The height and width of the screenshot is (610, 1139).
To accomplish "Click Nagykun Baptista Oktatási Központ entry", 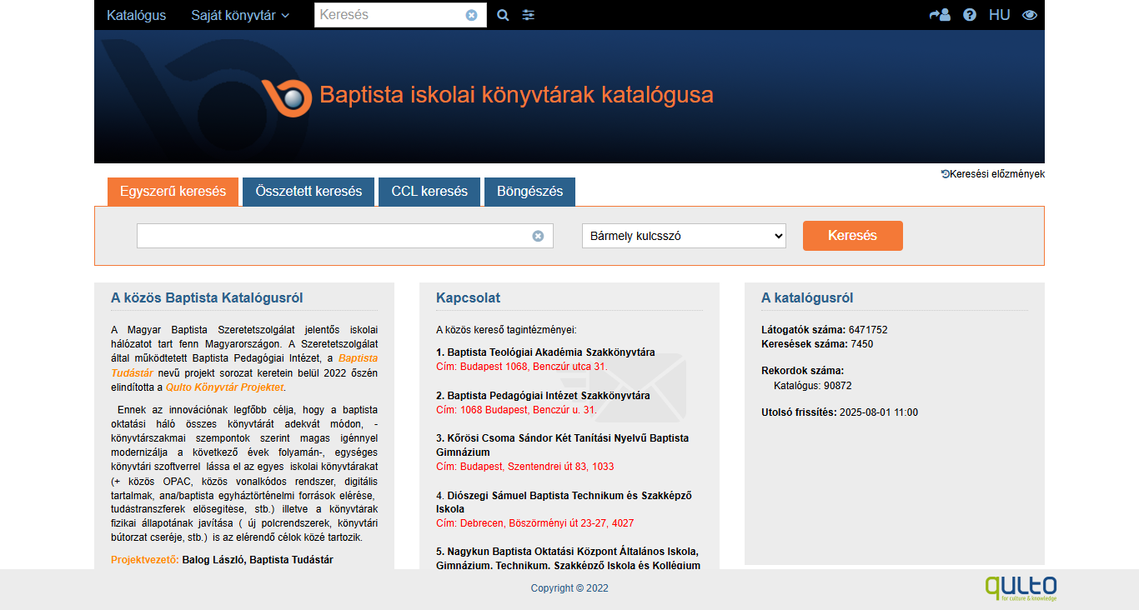I will click(x=568, y=559).
